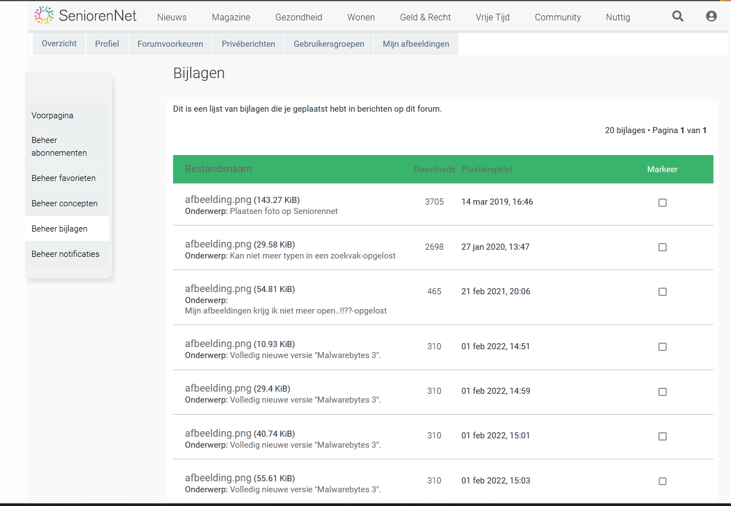Check the box for 01 feb 2022, 14:51 row
The image size is (731, 506).
[x=662, y=347]
